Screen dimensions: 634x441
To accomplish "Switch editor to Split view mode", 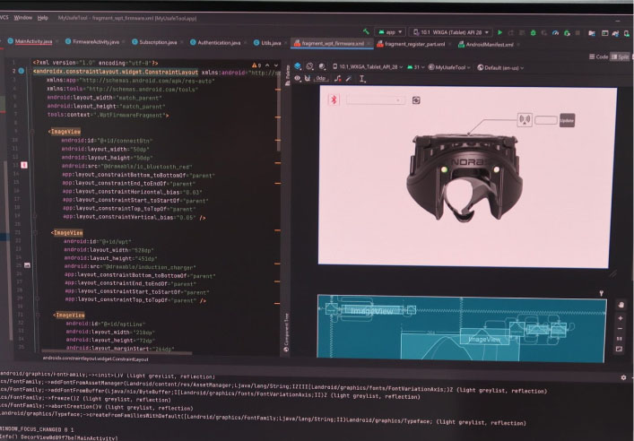I will pyautogui.click(x=620, y=57).
